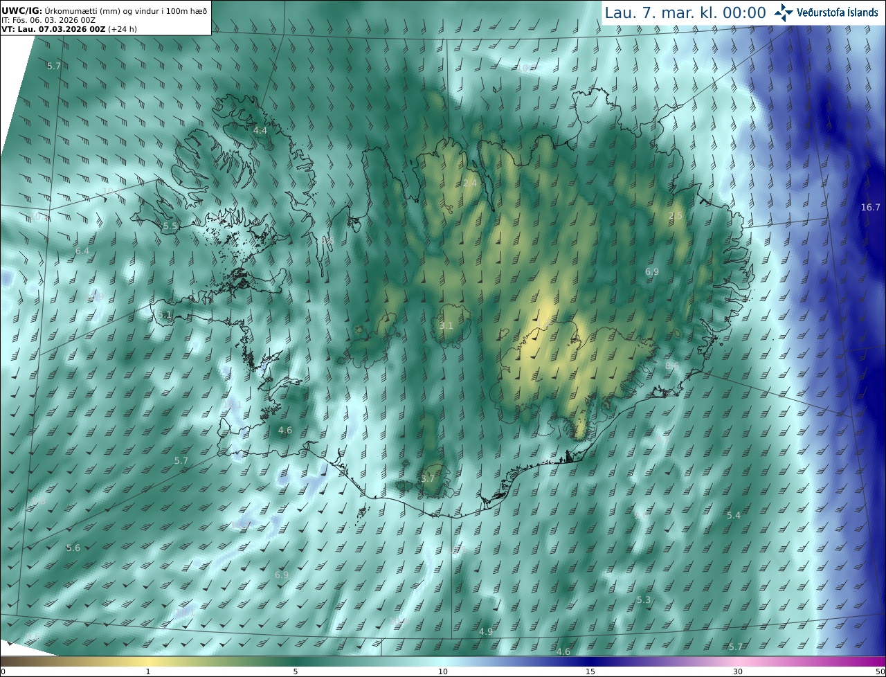The width and height of the screenshot is (886, 677).
Task: Click the 'Veðurstofa Íslands' text
Action: pos(838,12)
